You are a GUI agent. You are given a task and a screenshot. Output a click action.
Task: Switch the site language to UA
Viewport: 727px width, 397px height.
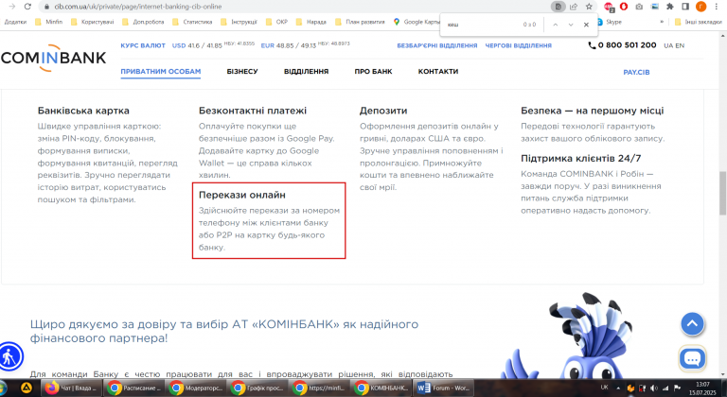coord(668,45)
